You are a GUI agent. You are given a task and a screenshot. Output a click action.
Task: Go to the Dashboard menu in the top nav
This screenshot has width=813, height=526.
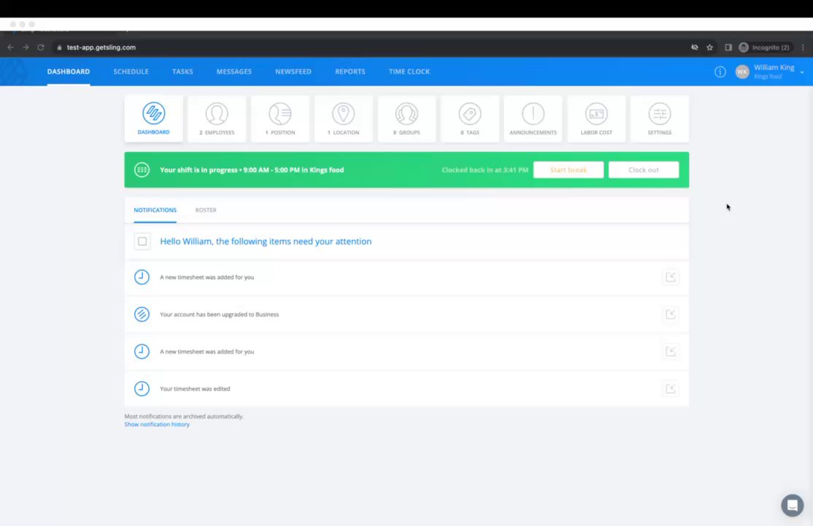point(69,72)
